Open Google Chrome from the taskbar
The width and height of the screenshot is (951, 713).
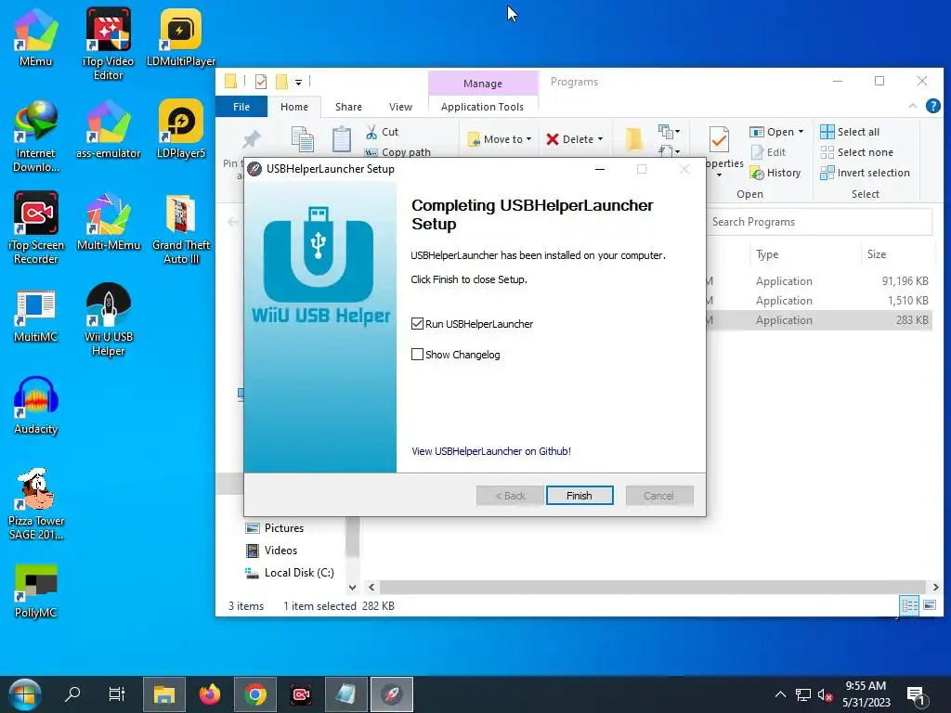[x=255, y=694]
